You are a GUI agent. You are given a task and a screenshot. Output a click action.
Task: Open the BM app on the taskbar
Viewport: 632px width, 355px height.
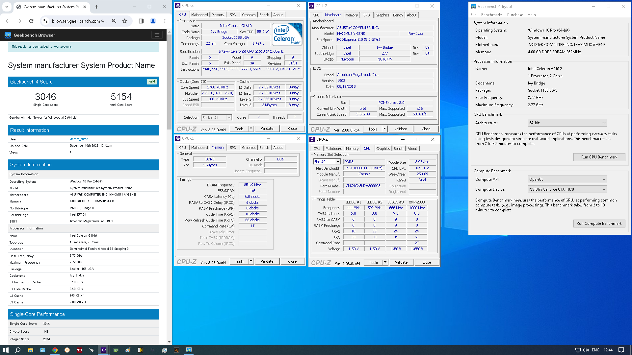click(x=140, y=350)
